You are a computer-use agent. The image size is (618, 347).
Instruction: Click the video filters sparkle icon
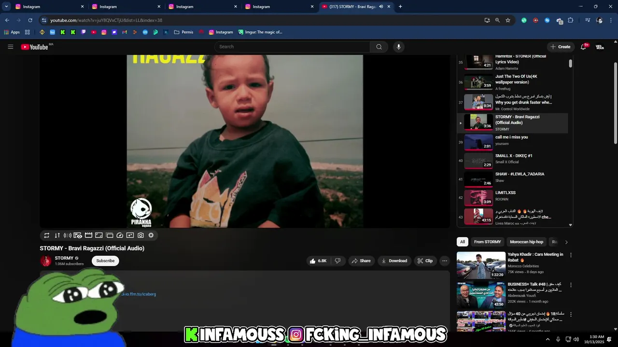[130, 235]
